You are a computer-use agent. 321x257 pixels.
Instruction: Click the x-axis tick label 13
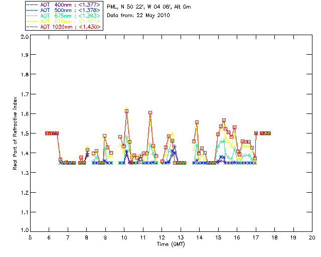[181, 237]
